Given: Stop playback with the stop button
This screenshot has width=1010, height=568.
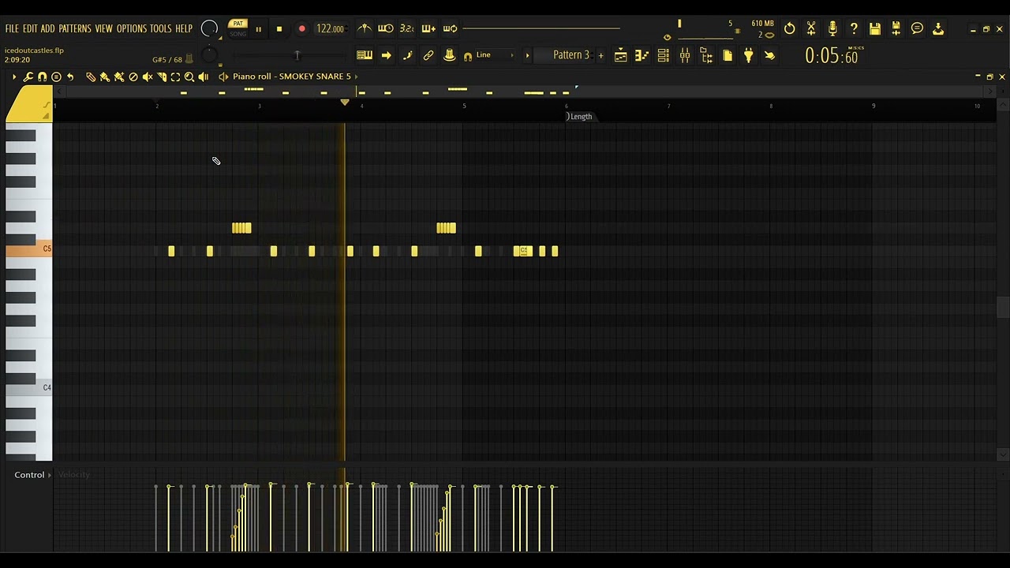Looking at the screenshot, I should (279, 29).
